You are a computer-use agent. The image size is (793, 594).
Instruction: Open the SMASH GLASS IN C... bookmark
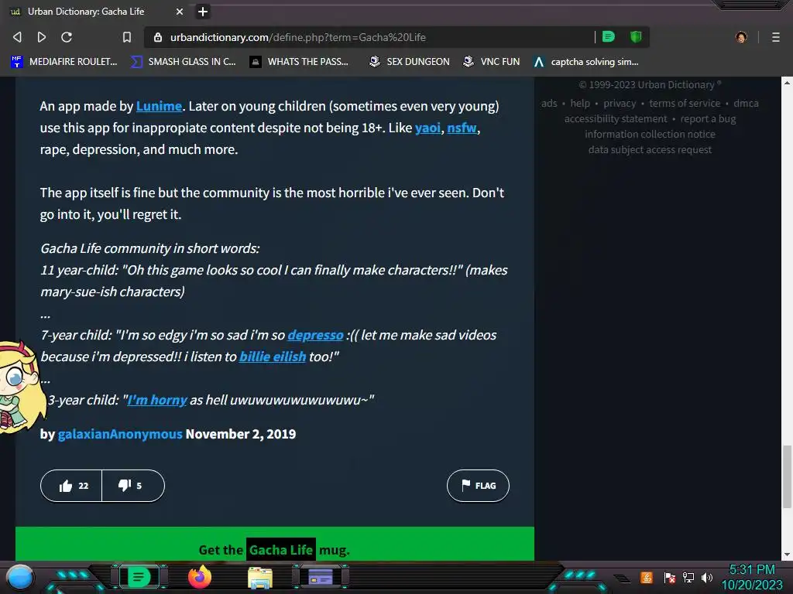click(183, 62)
